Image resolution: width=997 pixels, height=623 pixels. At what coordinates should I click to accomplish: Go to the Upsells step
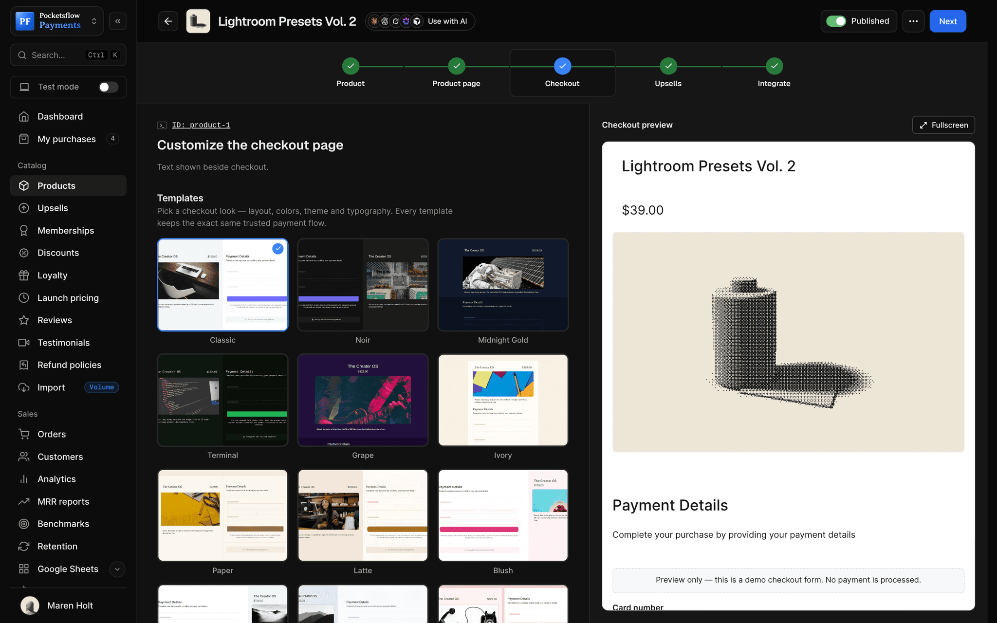click(x=668, y=73)
